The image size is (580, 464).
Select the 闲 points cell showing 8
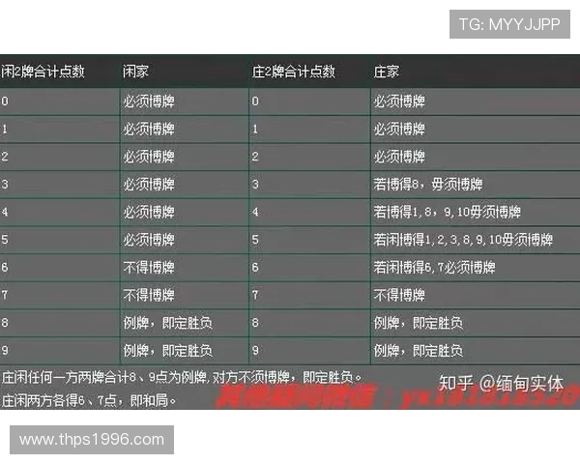(x=60, y=323)
